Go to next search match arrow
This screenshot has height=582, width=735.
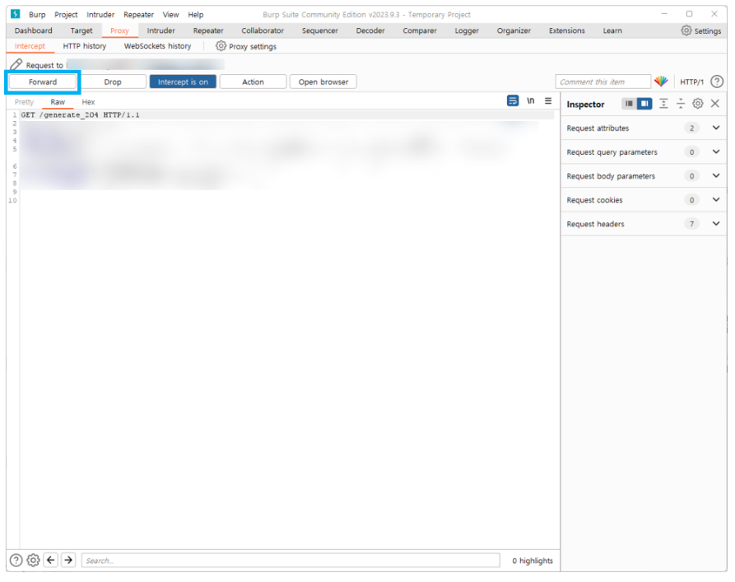coord(68,560)
